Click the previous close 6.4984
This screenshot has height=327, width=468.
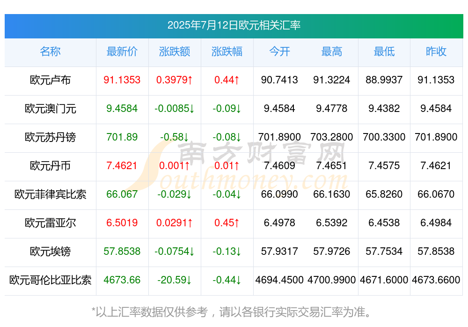pos(436,223)
